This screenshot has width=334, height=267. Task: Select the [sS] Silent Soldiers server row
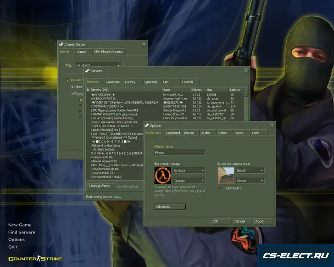115,150
